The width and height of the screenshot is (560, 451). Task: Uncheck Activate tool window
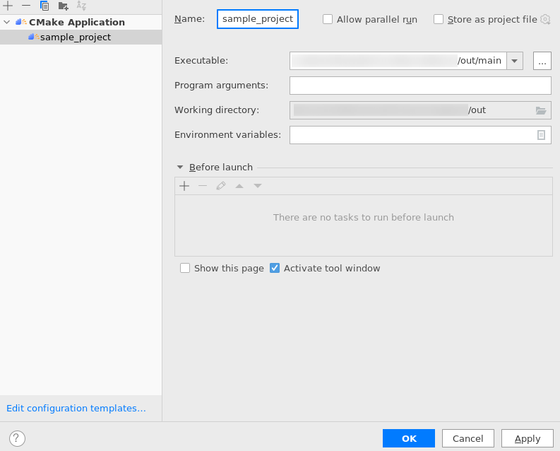(x=275, y=268)
